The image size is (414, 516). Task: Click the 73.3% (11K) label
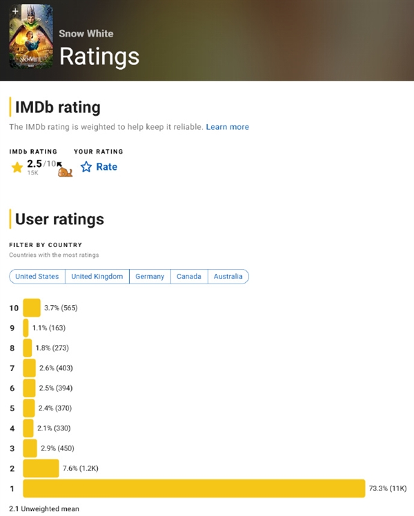click(388, 488)
